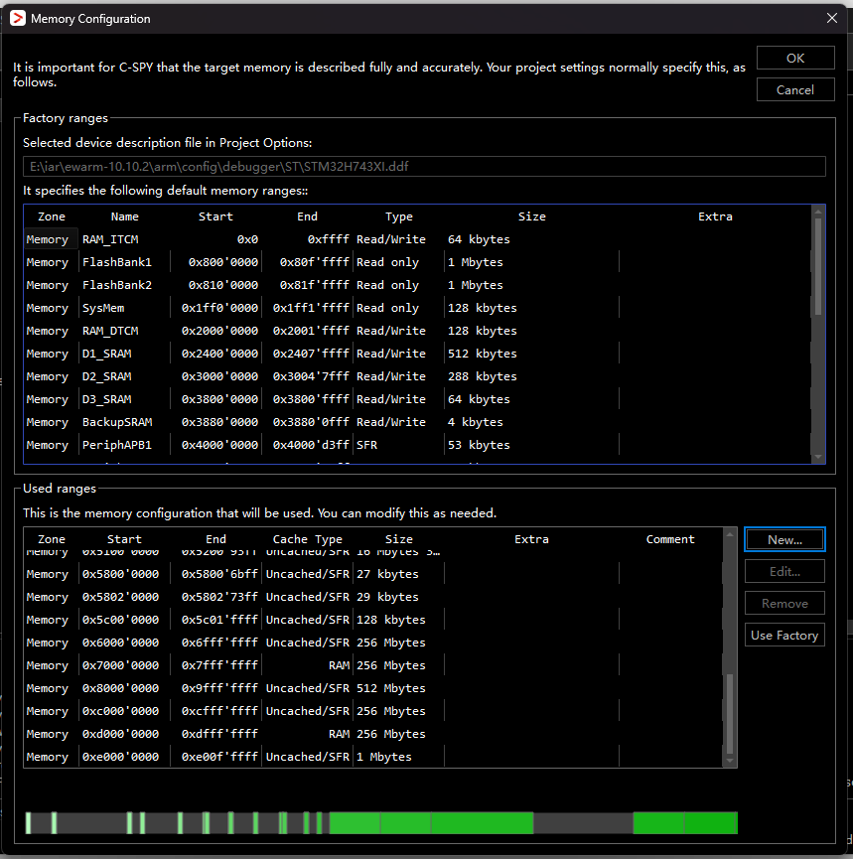Click the Start column header in Used ranges
Screen dimensions: 853x859
tap(124, 539)
